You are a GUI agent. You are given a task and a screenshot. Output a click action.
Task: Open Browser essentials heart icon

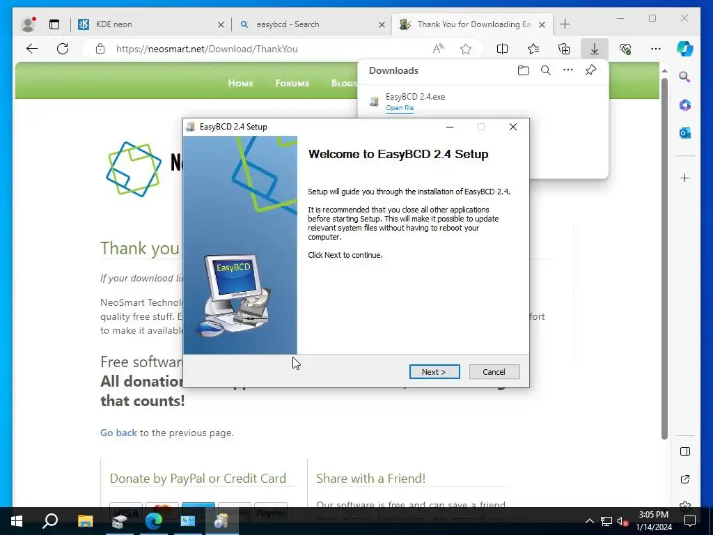coord(625,49)
